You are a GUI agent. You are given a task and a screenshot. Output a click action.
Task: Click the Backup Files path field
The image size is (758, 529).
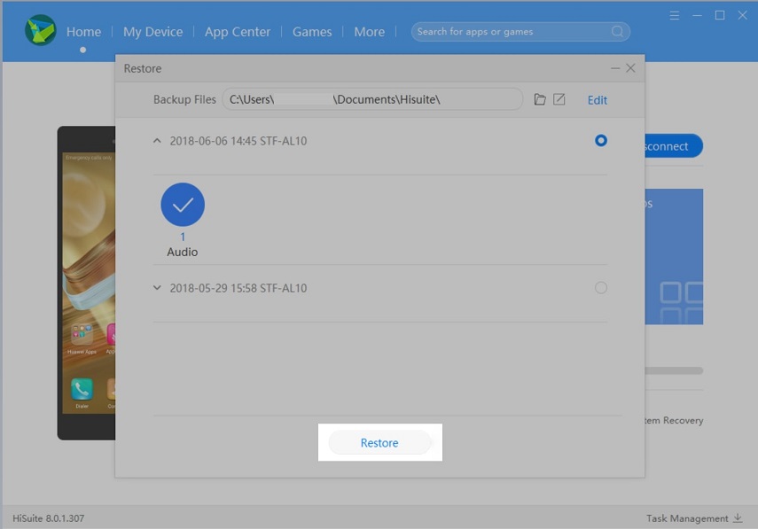(x=372, y=99)
